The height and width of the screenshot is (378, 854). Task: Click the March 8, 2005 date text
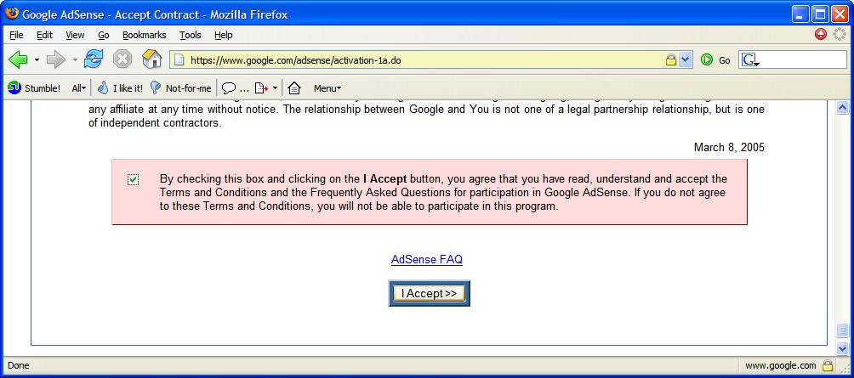pos(729,148)
